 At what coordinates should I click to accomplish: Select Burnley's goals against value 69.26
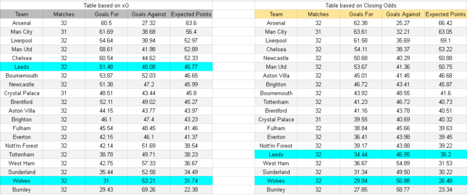tap(149, 190)
